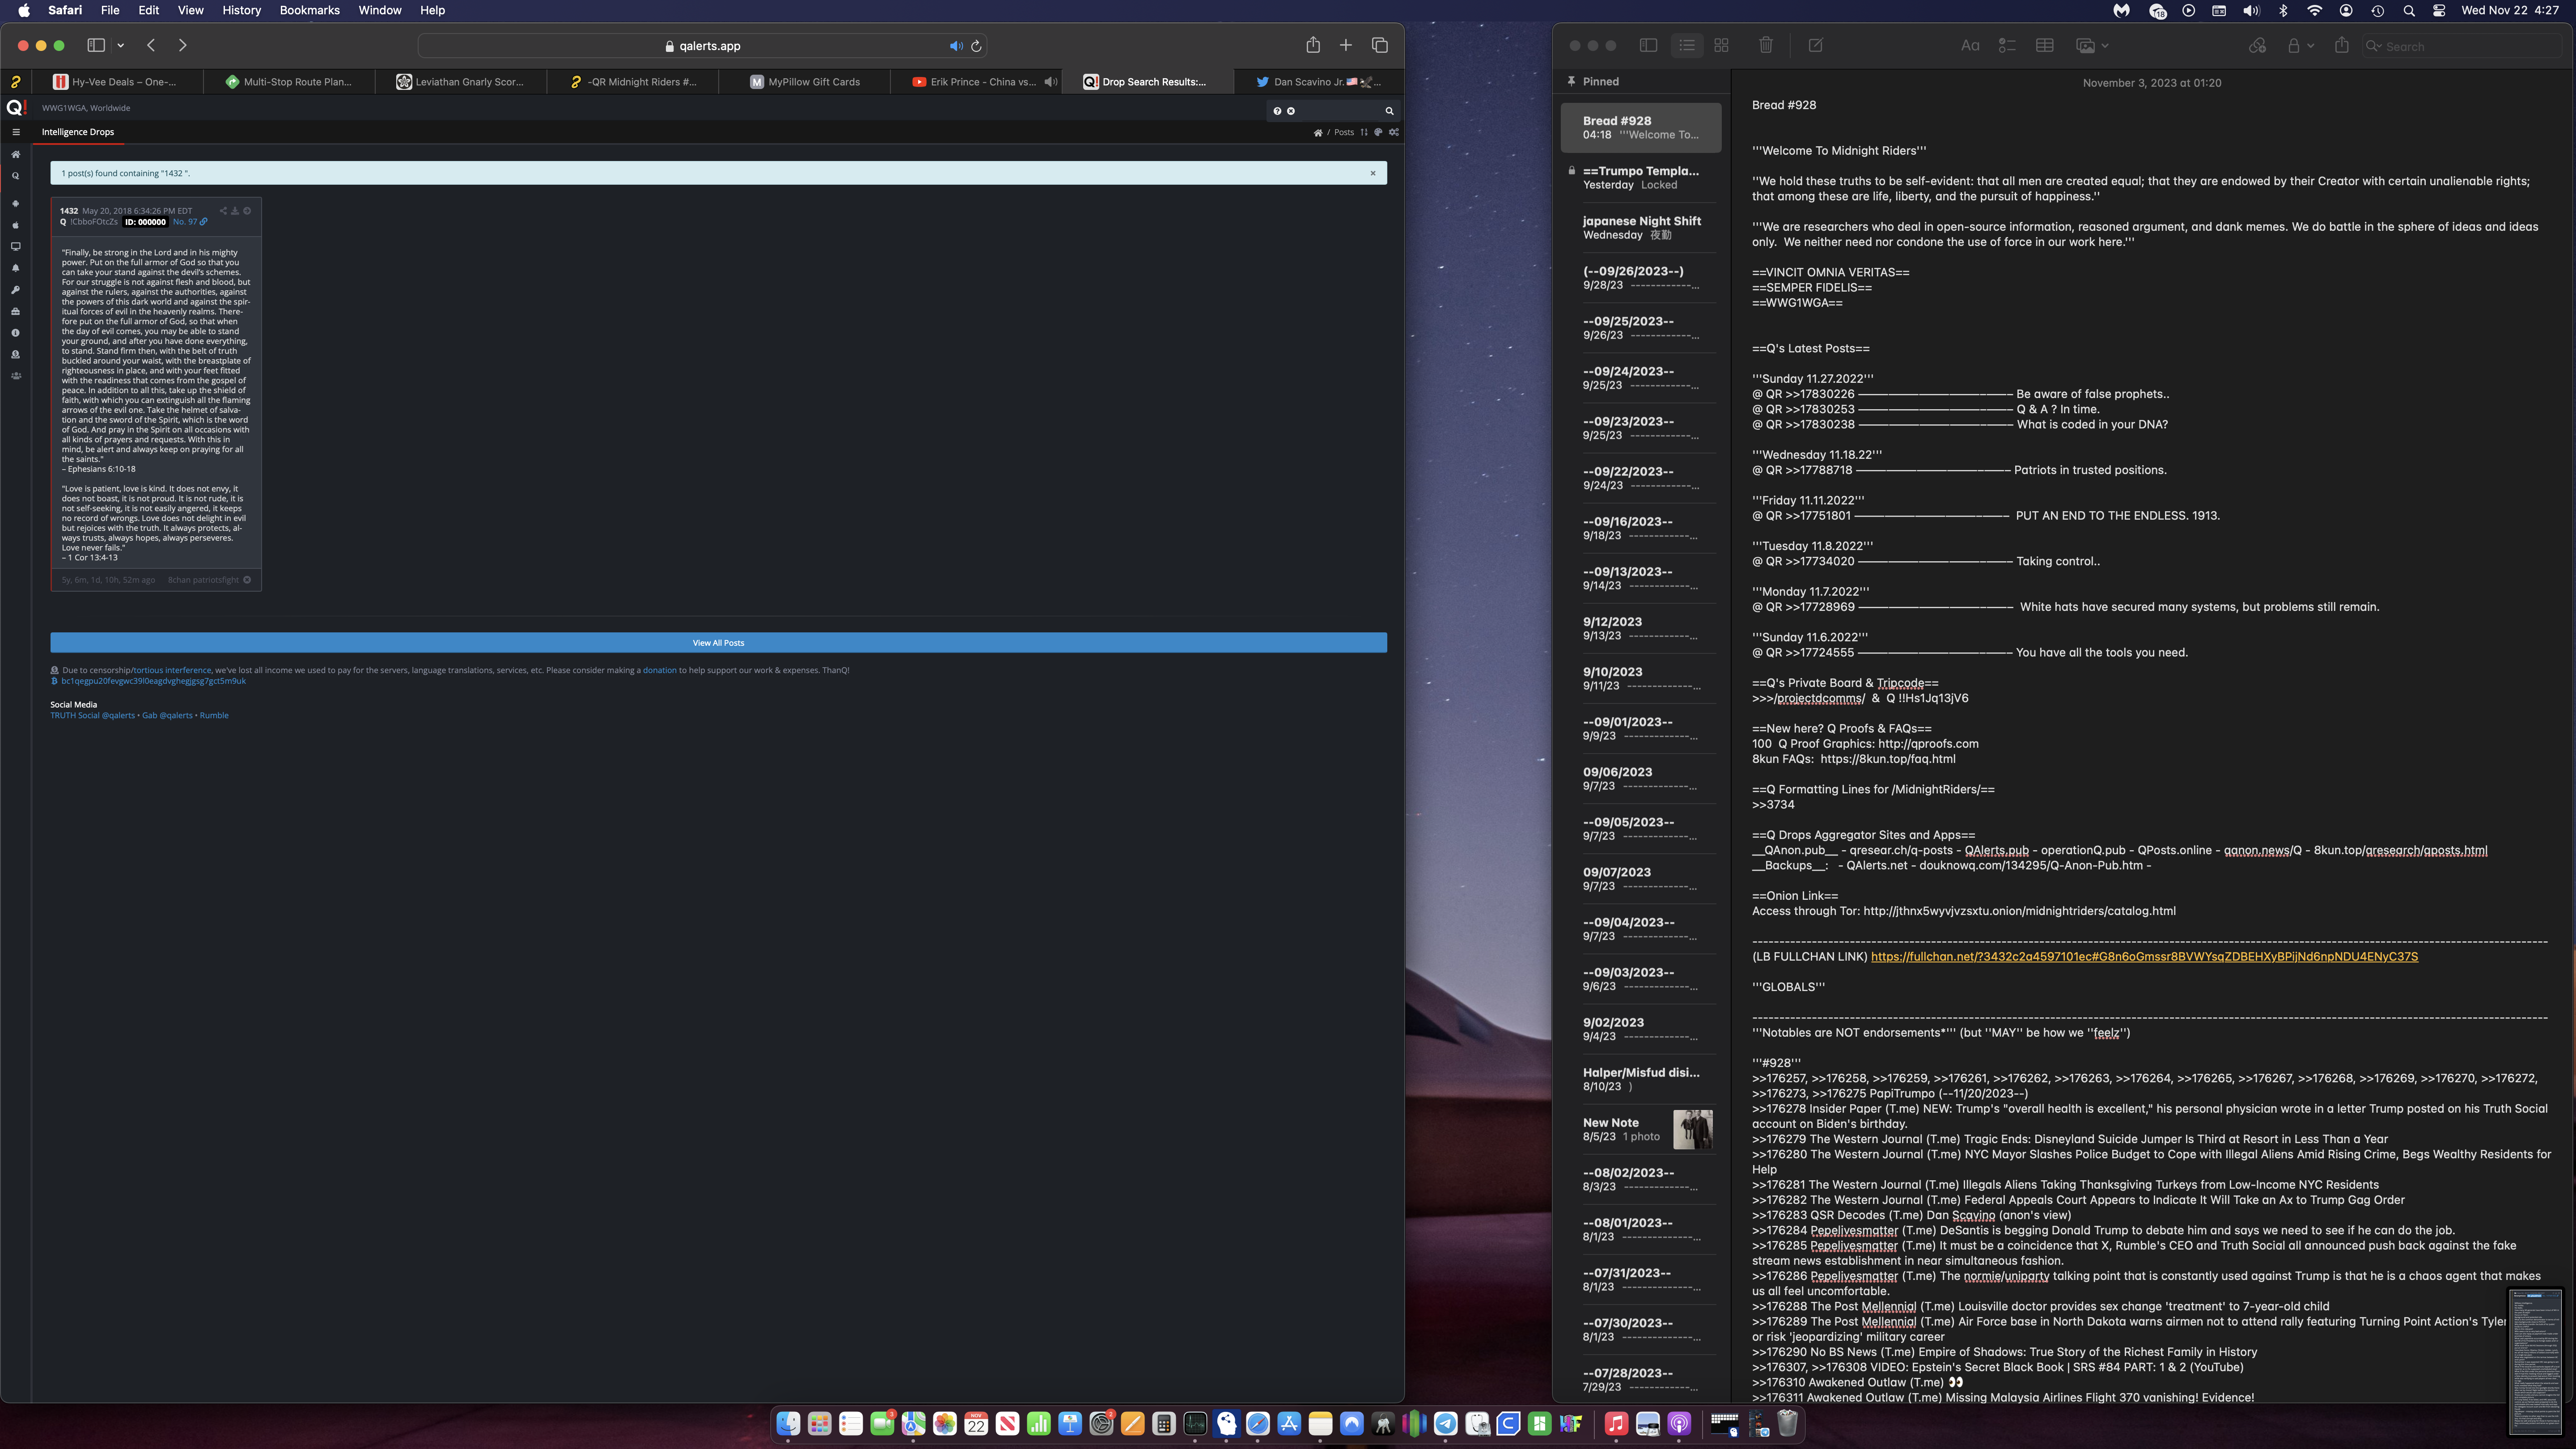
Task: Open the Safari Bookmarks menu
Action: [309, 10]
